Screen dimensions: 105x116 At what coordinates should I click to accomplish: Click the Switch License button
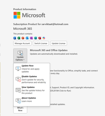pyautogui.click(x=41, y=43)
